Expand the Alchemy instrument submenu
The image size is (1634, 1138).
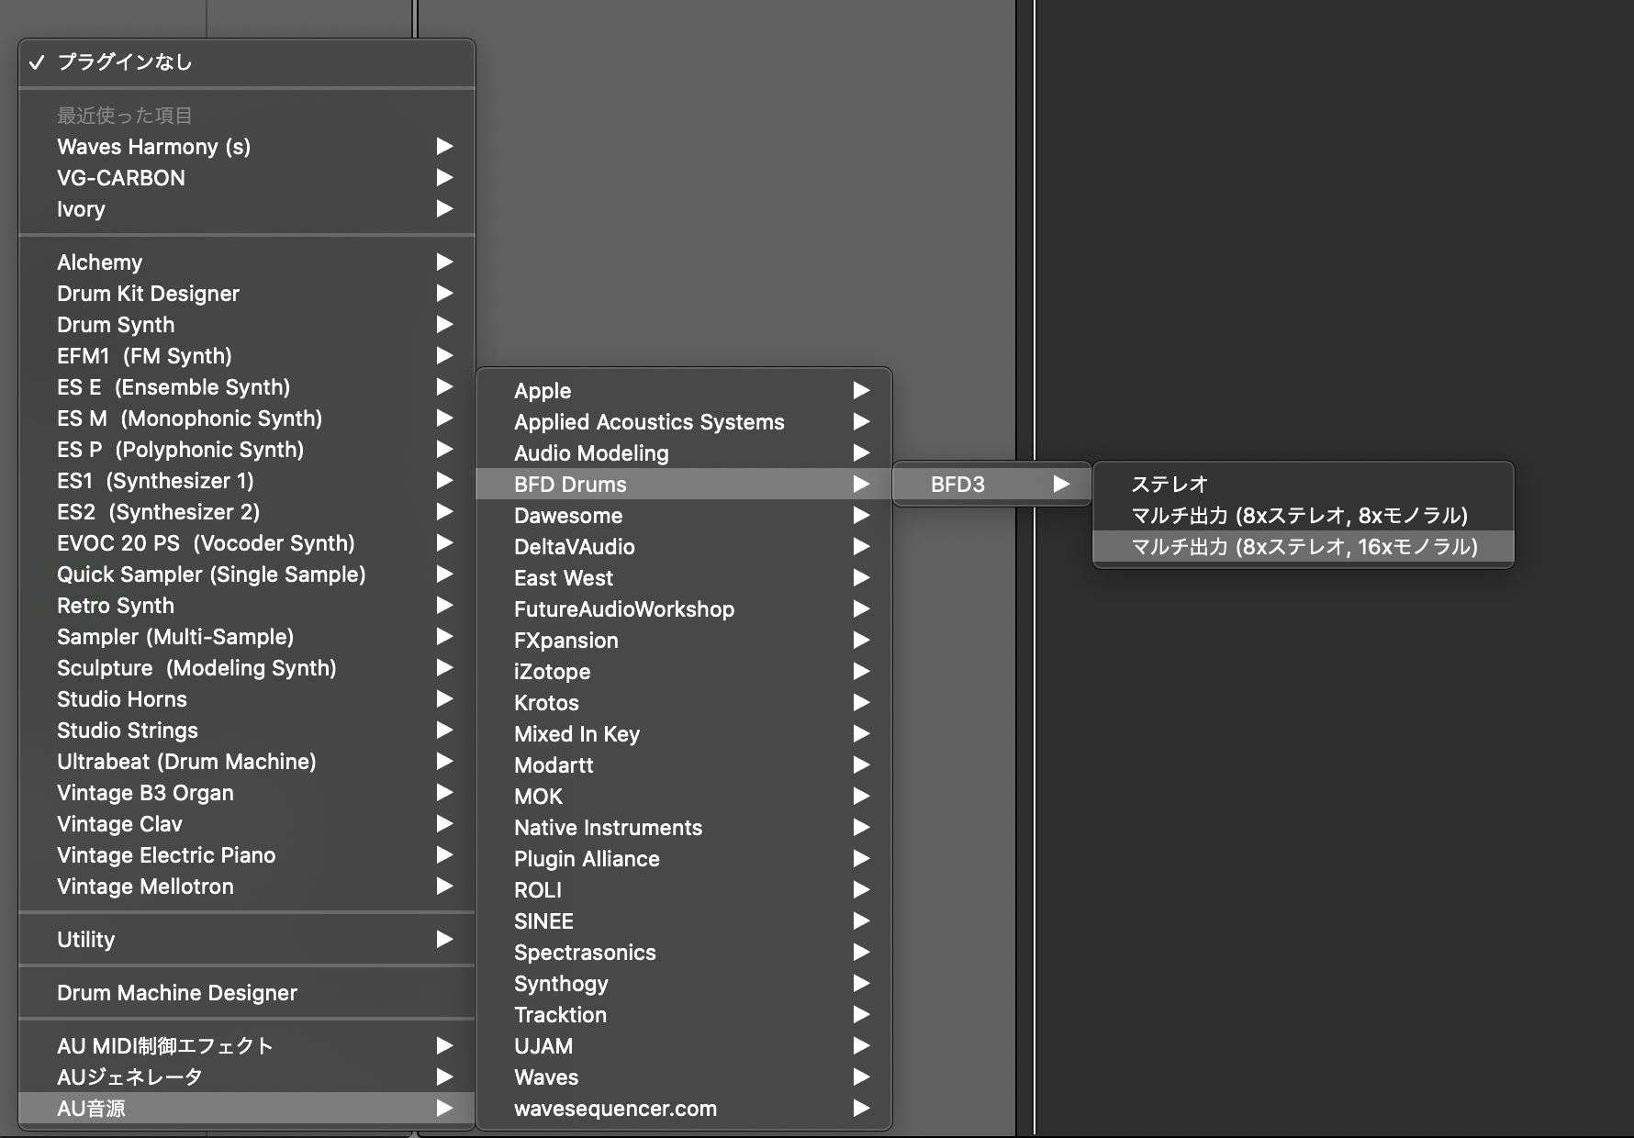(246, 262)
